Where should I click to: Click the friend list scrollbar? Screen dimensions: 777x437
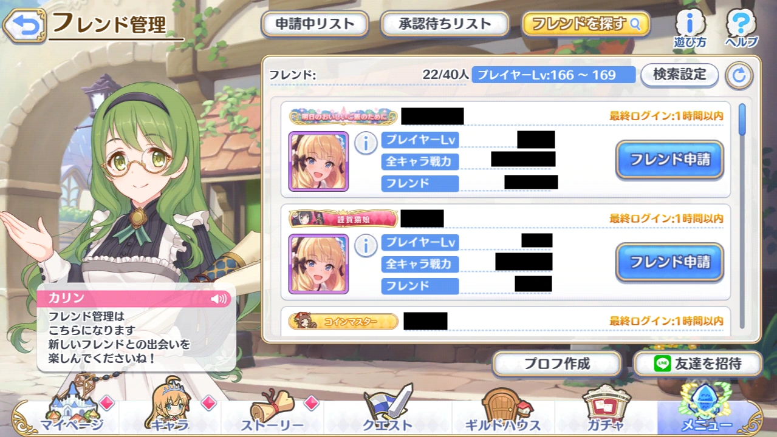[x=742, y=119]
